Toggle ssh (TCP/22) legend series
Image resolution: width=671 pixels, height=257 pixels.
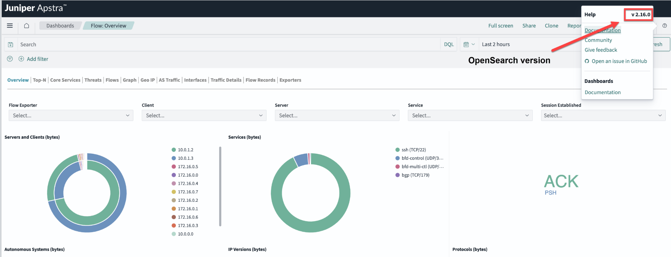(x=414, y=150)
